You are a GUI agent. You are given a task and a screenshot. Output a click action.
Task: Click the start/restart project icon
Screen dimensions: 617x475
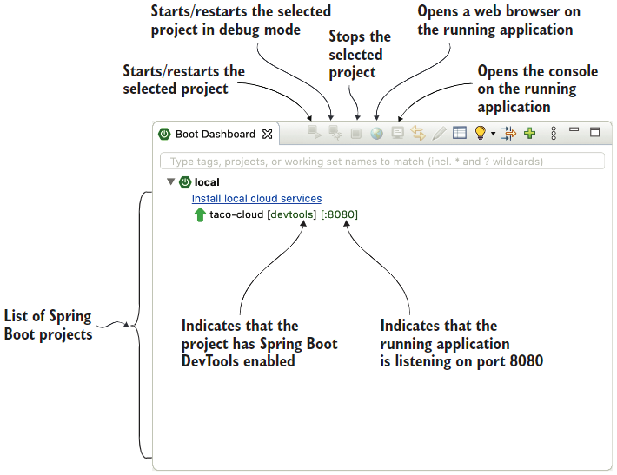315,134
